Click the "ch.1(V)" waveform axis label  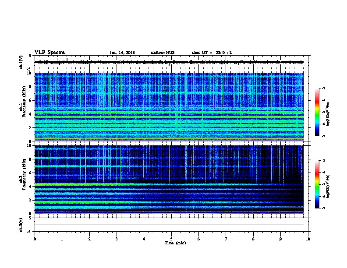21,62
